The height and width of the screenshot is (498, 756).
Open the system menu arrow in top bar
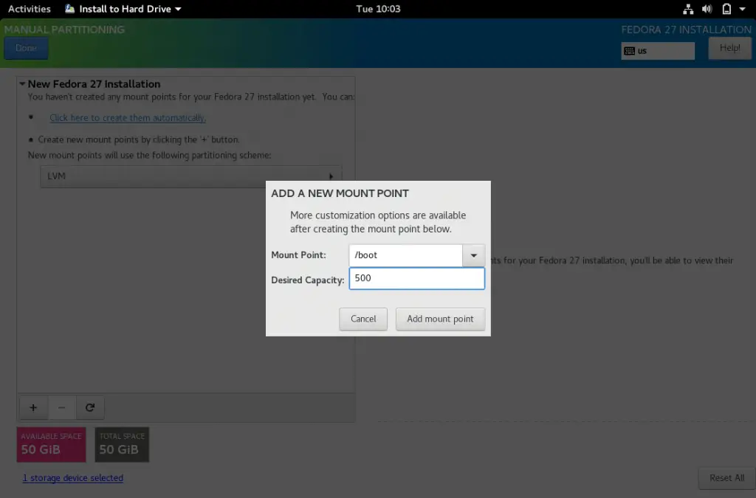coord(743,9)
